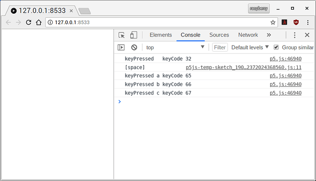Open the top context dropdown
This screenshot has width=316, height=181.
(x=175, y=47)
